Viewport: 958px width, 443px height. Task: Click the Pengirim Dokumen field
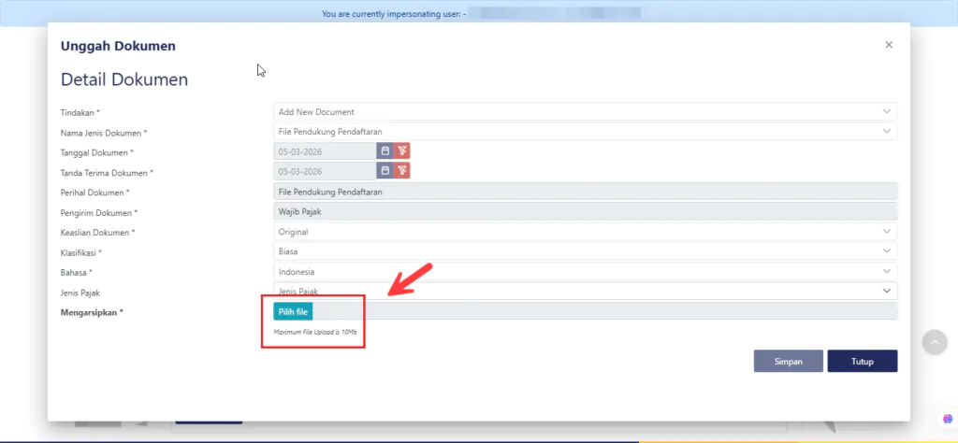click(585, 211)
